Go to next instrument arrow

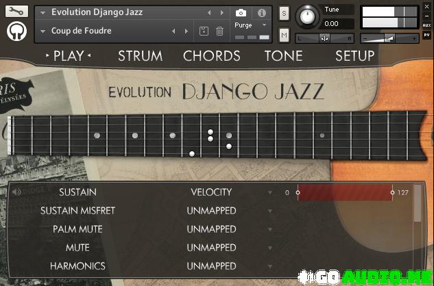point(221,12)
